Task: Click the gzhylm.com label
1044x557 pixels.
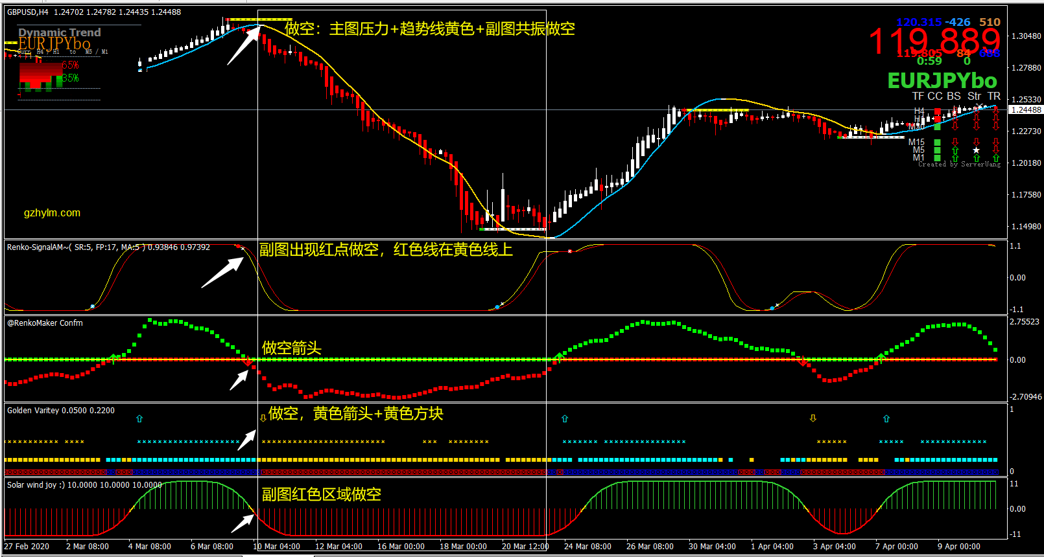Action: (x=52, y=212)
